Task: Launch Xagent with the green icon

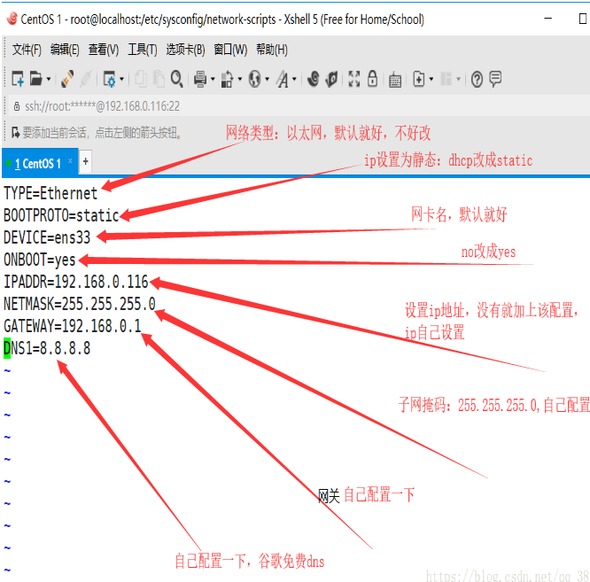Action: [x=331, y=79]
